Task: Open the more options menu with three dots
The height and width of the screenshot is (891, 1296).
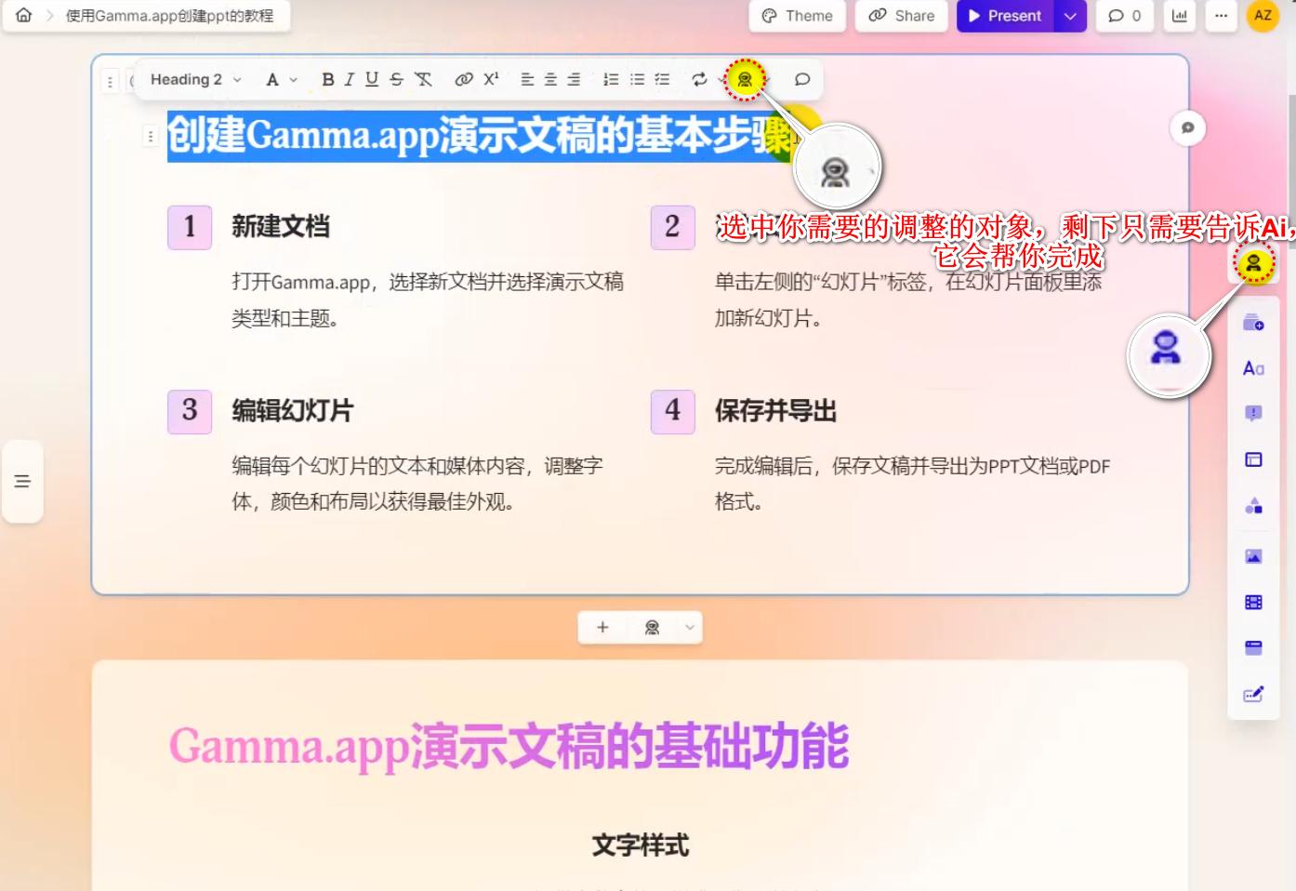Action: (x=1221, y=15)
